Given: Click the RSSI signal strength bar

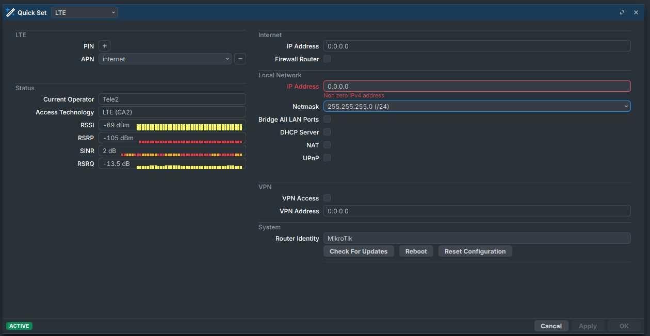Looking at the screenshot, I should pos(189,127).
